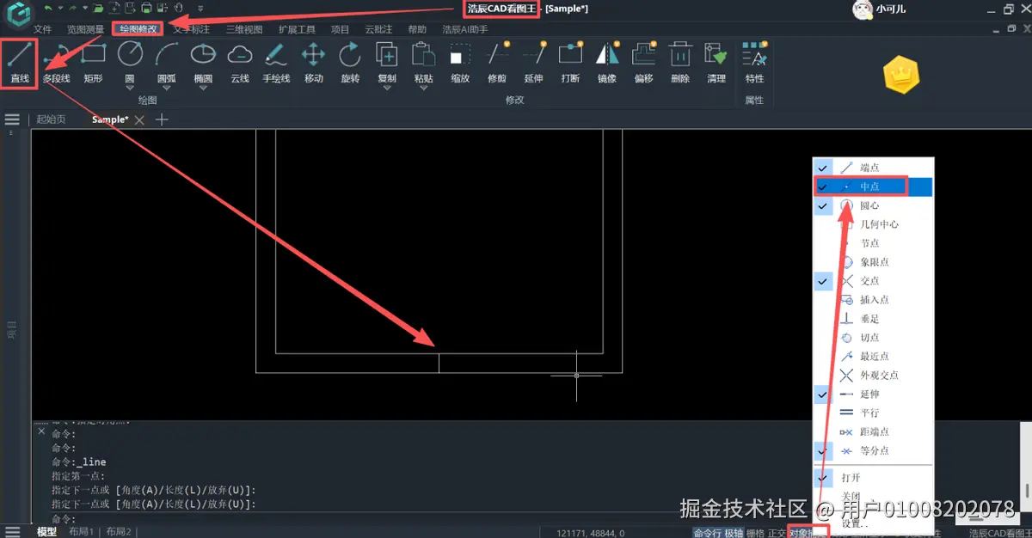This screenshot has width=1032, height=538.
Task: Click the 旋转 (Rotate) tool
Action: click(350, 63)
